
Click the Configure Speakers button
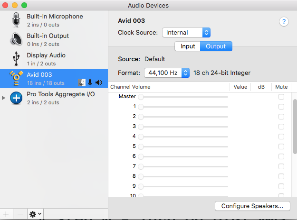[252, 206]
